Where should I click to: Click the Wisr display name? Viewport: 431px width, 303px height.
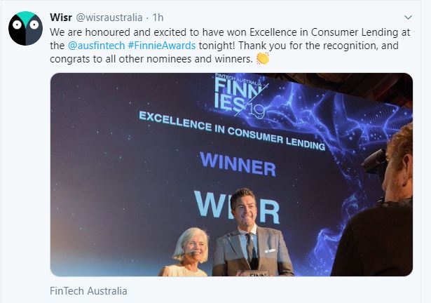pyautogui.click(x=61, y=18)
